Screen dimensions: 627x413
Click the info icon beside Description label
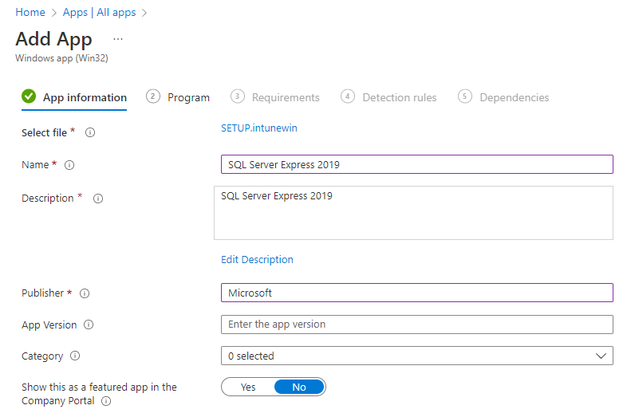[x=98, y=199]
